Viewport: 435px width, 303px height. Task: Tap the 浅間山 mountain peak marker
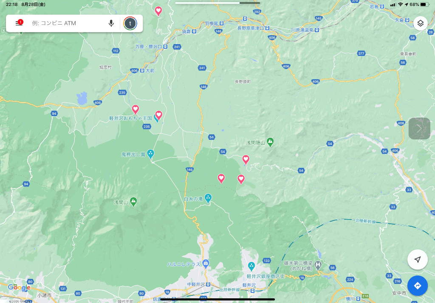pyautogui.click(x=133, y=202)
